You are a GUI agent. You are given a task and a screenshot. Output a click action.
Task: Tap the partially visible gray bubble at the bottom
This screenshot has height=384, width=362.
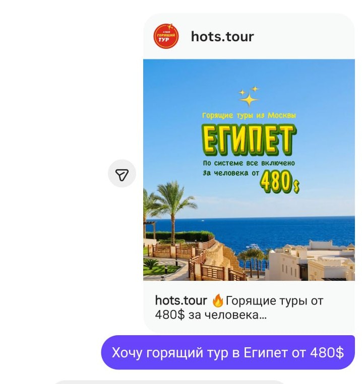[x=169, y=382]
